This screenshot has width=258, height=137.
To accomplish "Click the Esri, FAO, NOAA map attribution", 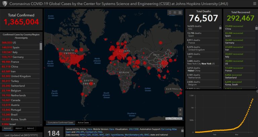I will coord(174,119).
